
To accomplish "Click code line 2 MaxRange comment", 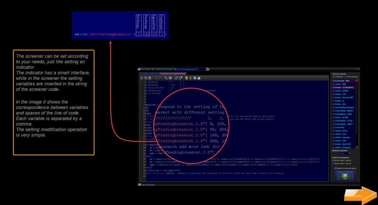I will [165, 85].
